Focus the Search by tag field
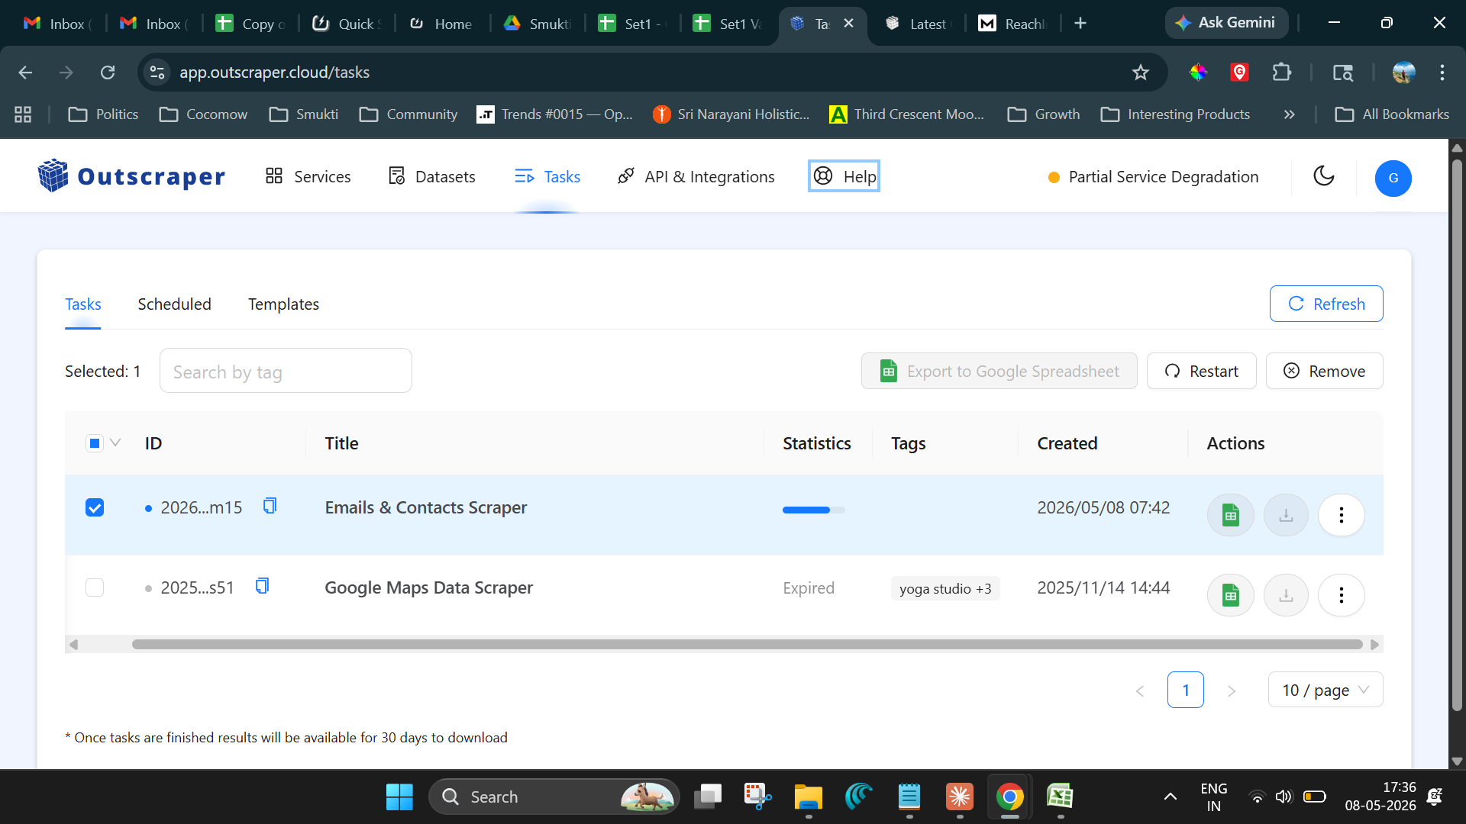 click(x=286, y=371)
